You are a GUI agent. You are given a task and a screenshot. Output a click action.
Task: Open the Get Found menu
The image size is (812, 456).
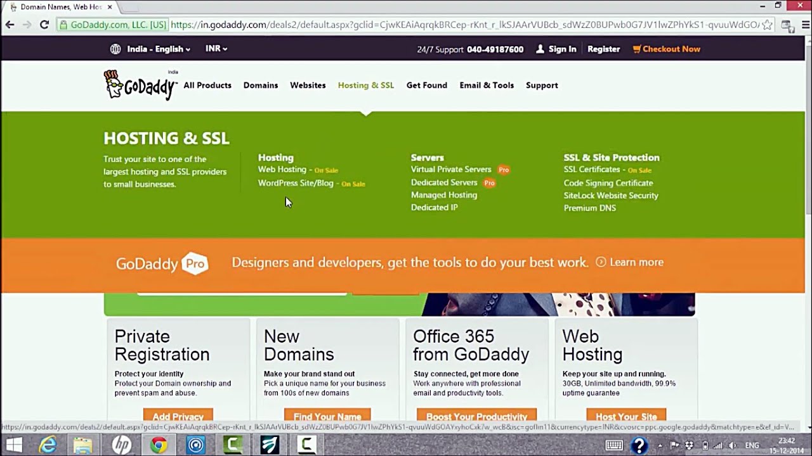click(427, 85)
